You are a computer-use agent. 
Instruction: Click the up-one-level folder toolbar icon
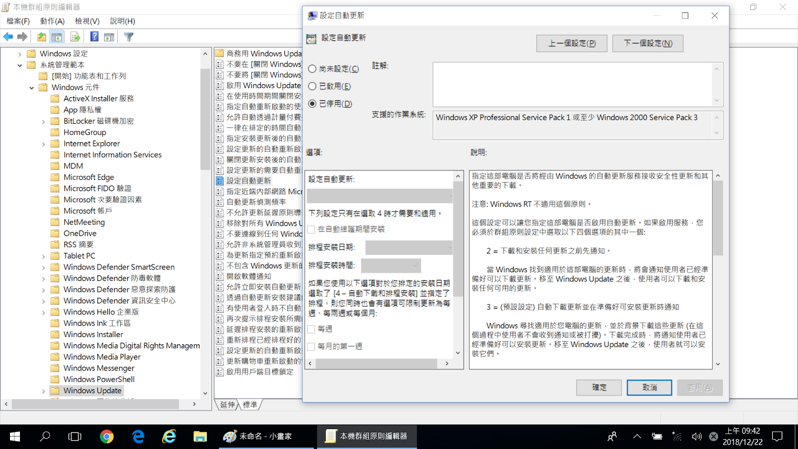pos(42,37)
